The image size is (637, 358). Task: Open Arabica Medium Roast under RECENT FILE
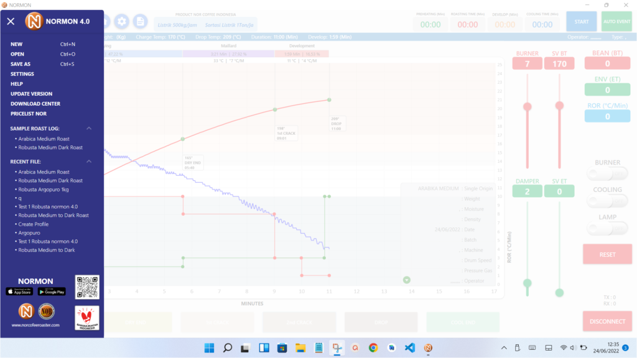coord(44,172)
